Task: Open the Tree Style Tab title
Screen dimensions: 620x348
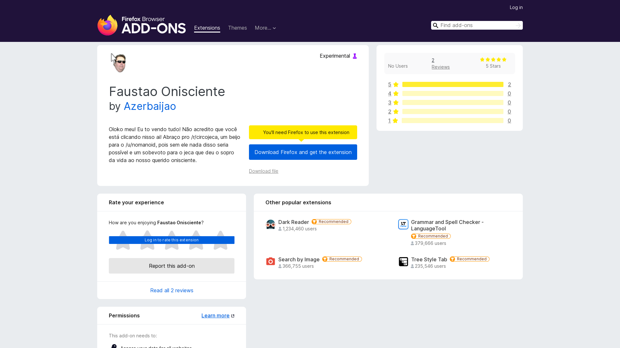Action: pyautogui.click(x=429, y=259)
